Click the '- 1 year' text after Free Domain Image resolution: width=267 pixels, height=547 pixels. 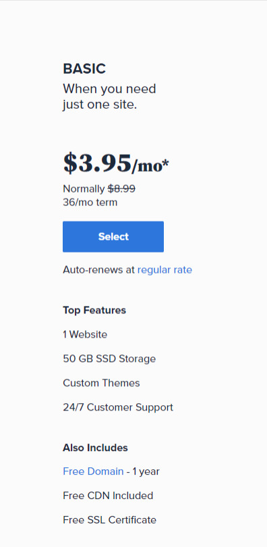coord(143,471)
